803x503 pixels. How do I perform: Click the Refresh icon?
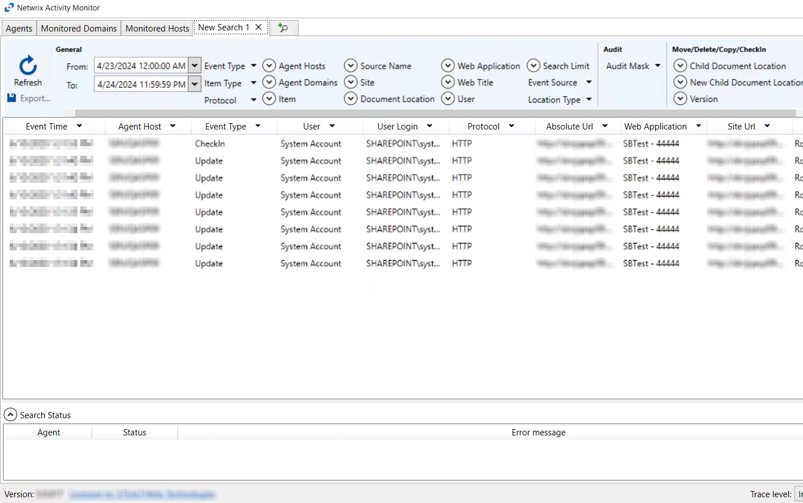[28, 65]
